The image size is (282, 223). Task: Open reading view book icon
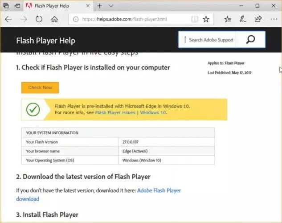(195, 19)
